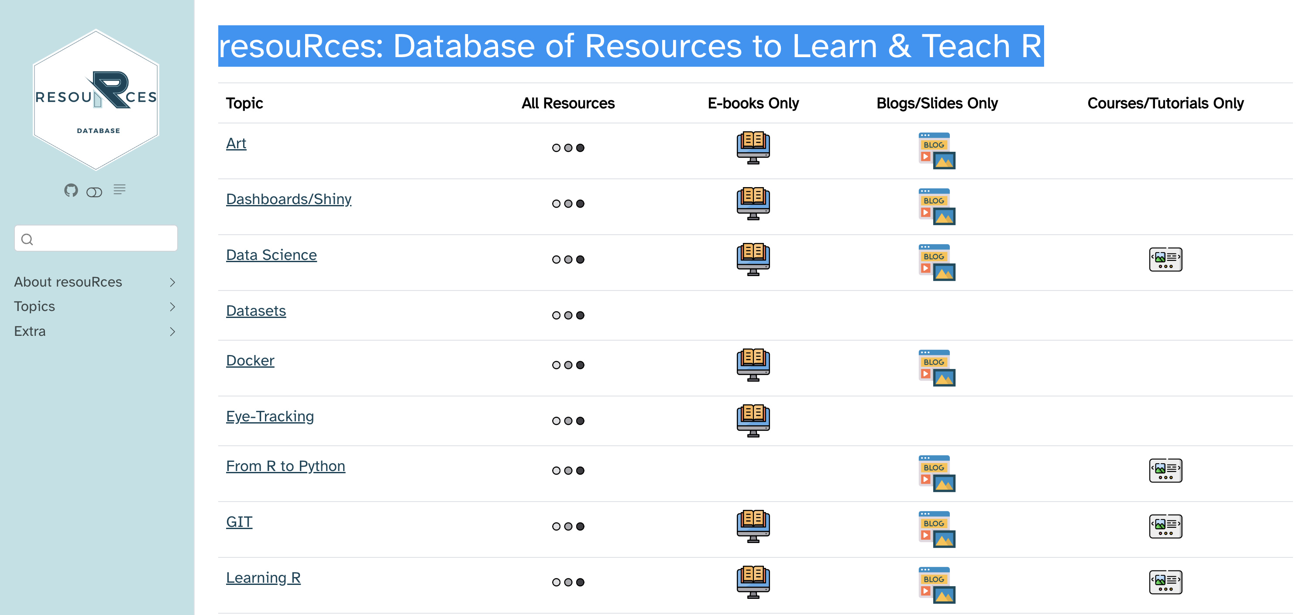Expand the About resouRces section
Screen dimensions: 1306x615
[x=172, y=282]
